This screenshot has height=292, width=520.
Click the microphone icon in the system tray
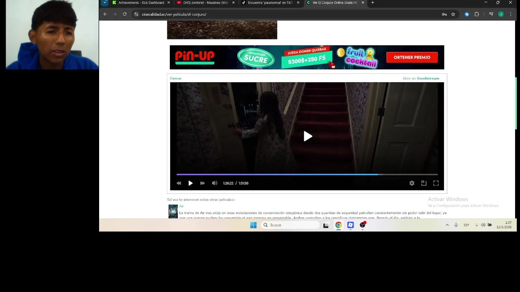click(456, 225)
